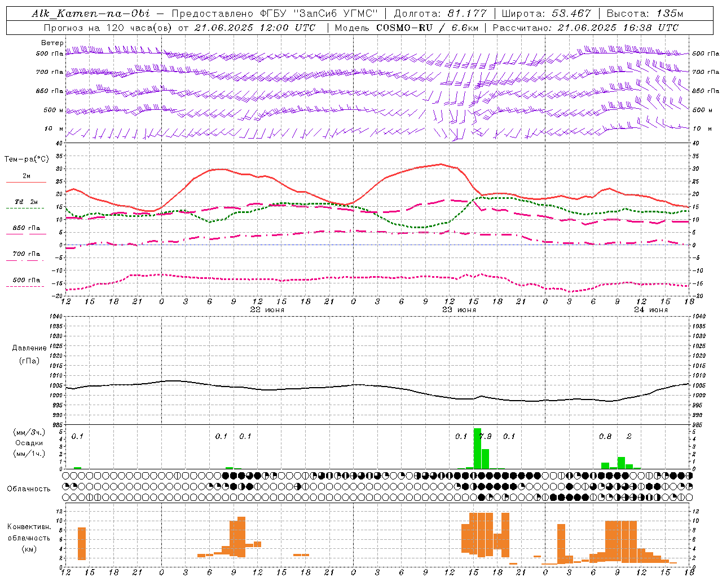Click the tallest green precipitation bar
The width and height of the screenshot is (722, 577).
coord(477,449)
